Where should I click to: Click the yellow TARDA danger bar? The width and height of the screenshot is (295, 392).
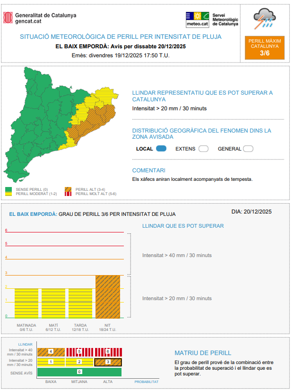coord(80,303)
